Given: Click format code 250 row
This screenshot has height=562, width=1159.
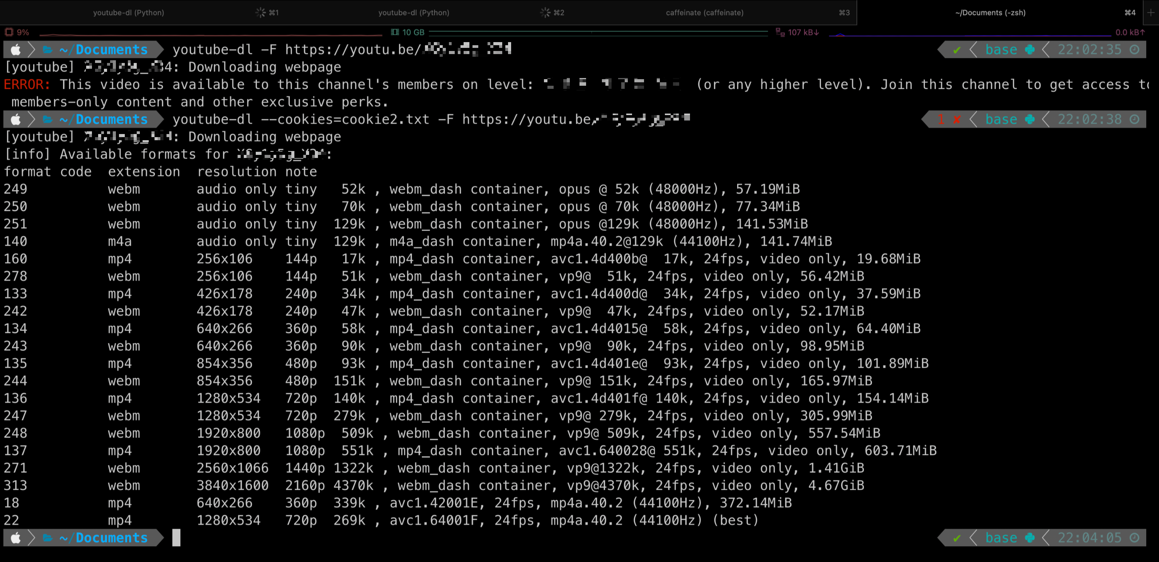Looking at the screenshot, I should click(402, 207).
